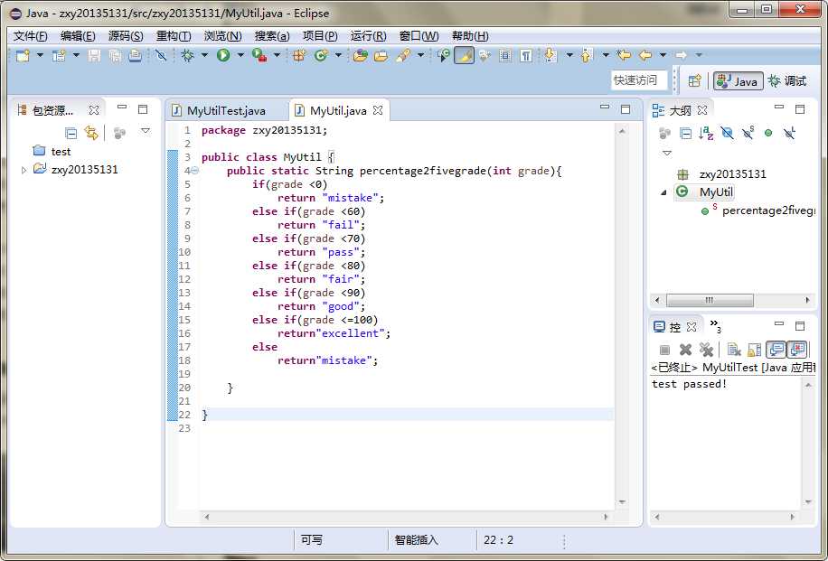Click the Open Type icon
This screenshot has height=561, width=828.
[360, 55]
